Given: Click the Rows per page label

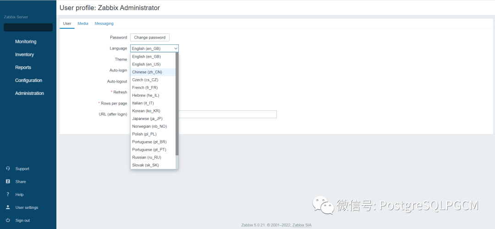Looking at the screenshot, I should (x=114, y=104).
